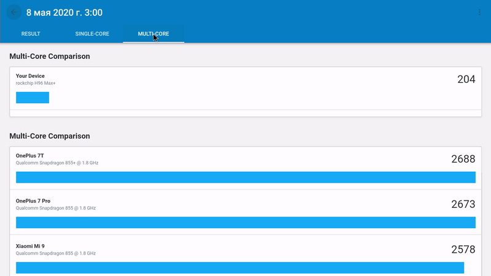Go back using the arrow icon
Screen dimensions: 491x276
tap(14, 12)
